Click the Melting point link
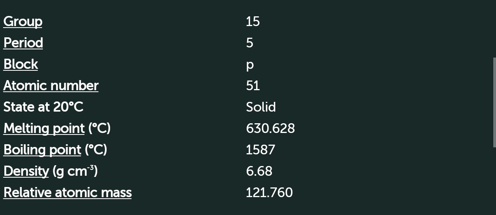The height and width of the screenshot is (215, 496). [44, 128]
